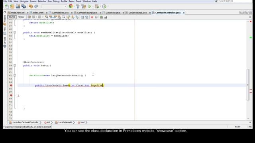Switch to CarService.java tab
Image resolution: width=255 pixels, height=143 pixels.
[x=113, y=13]
